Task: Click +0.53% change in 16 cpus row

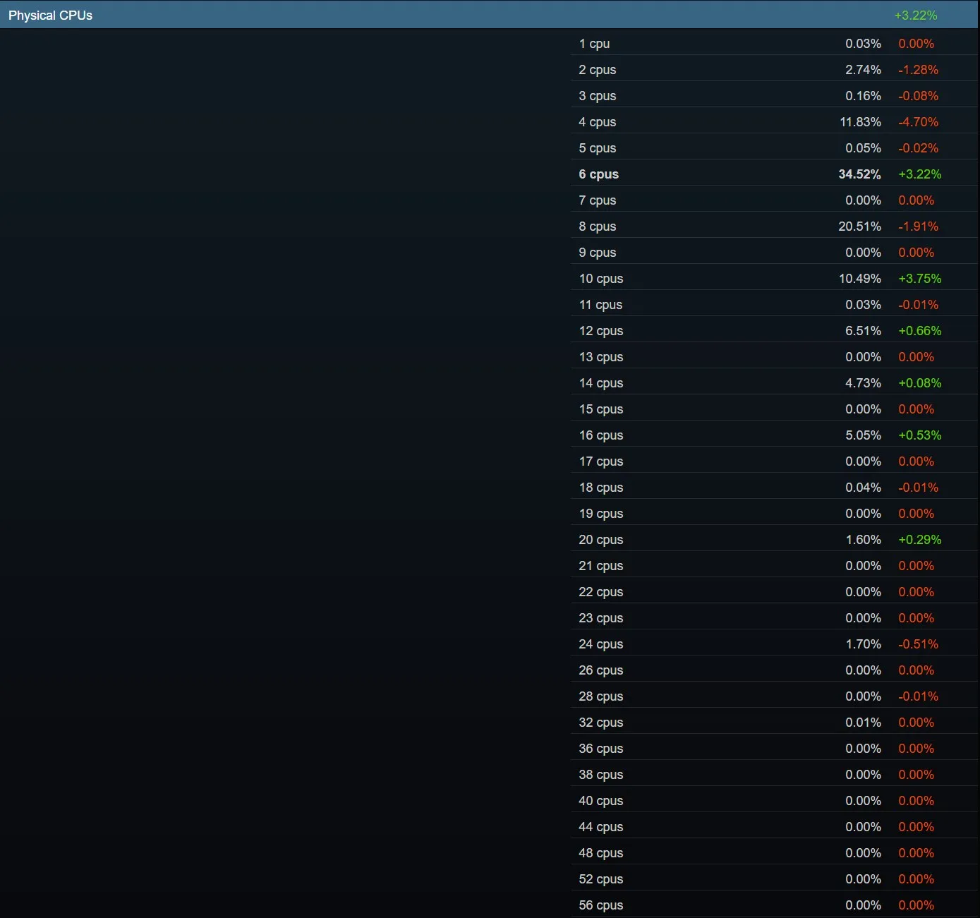Action: [x=919, y=435]
